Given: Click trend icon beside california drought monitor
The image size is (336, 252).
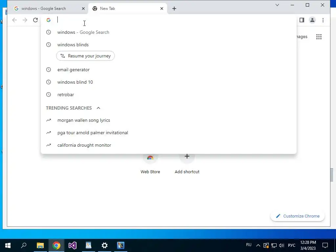Looking at the screenshot, I should [49, 145].
